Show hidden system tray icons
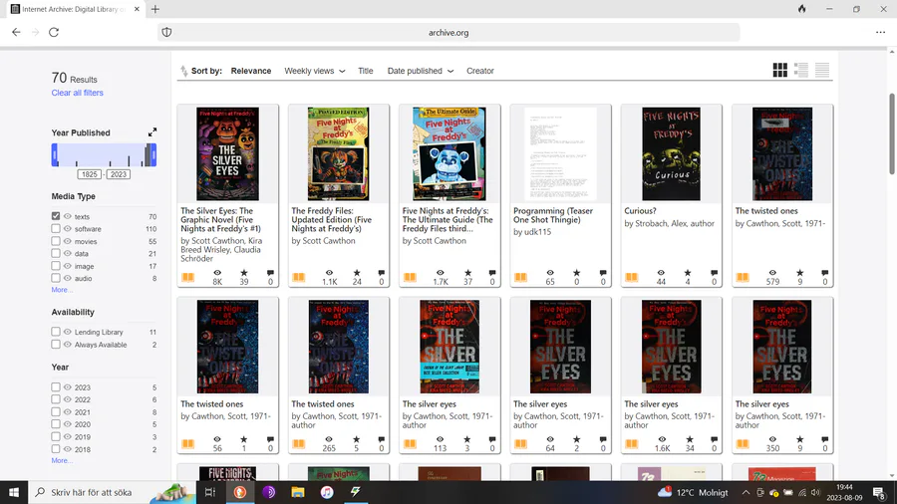Screen dimensions: 897x504 tap(746, 492)
